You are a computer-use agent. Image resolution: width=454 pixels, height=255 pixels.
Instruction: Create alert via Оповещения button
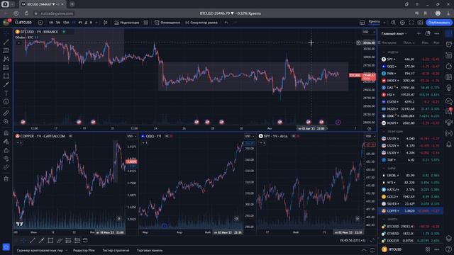point(167,22)
